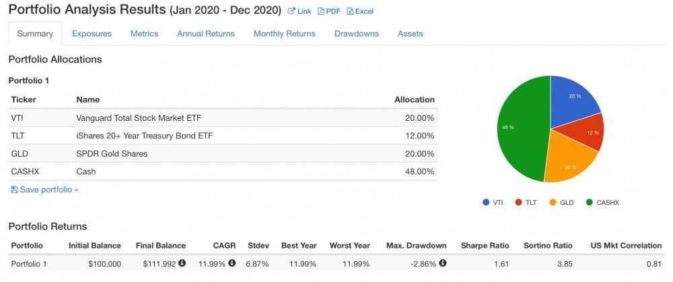673x282 pixels.
Task: Select the Monthly Returns tab
Action: 285,34
